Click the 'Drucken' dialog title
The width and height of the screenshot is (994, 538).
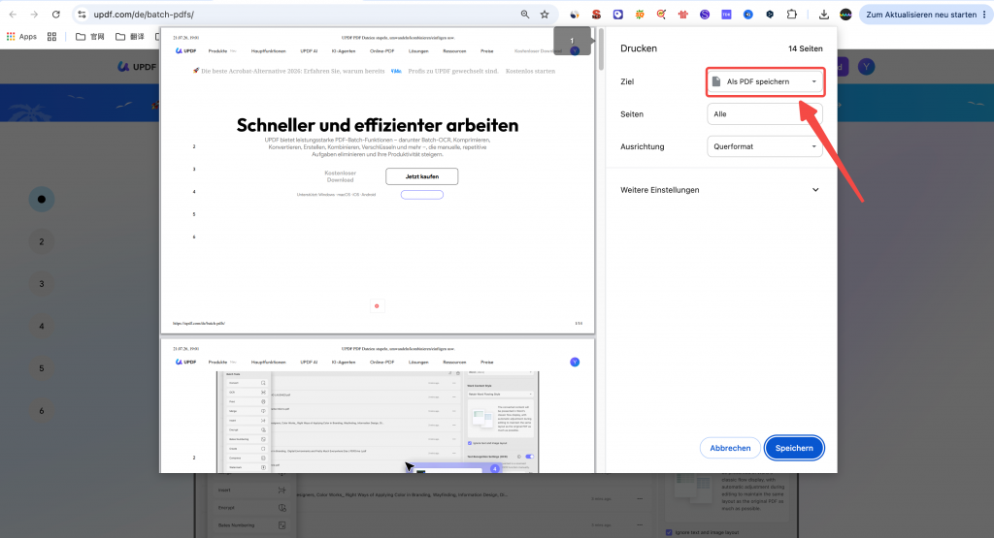639,48
